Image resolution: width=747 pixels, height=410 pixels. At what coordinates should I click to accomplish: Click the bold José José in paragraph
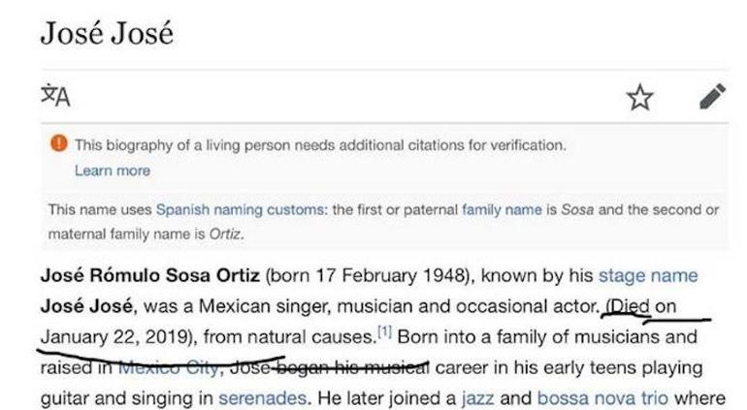click(86, 305)
